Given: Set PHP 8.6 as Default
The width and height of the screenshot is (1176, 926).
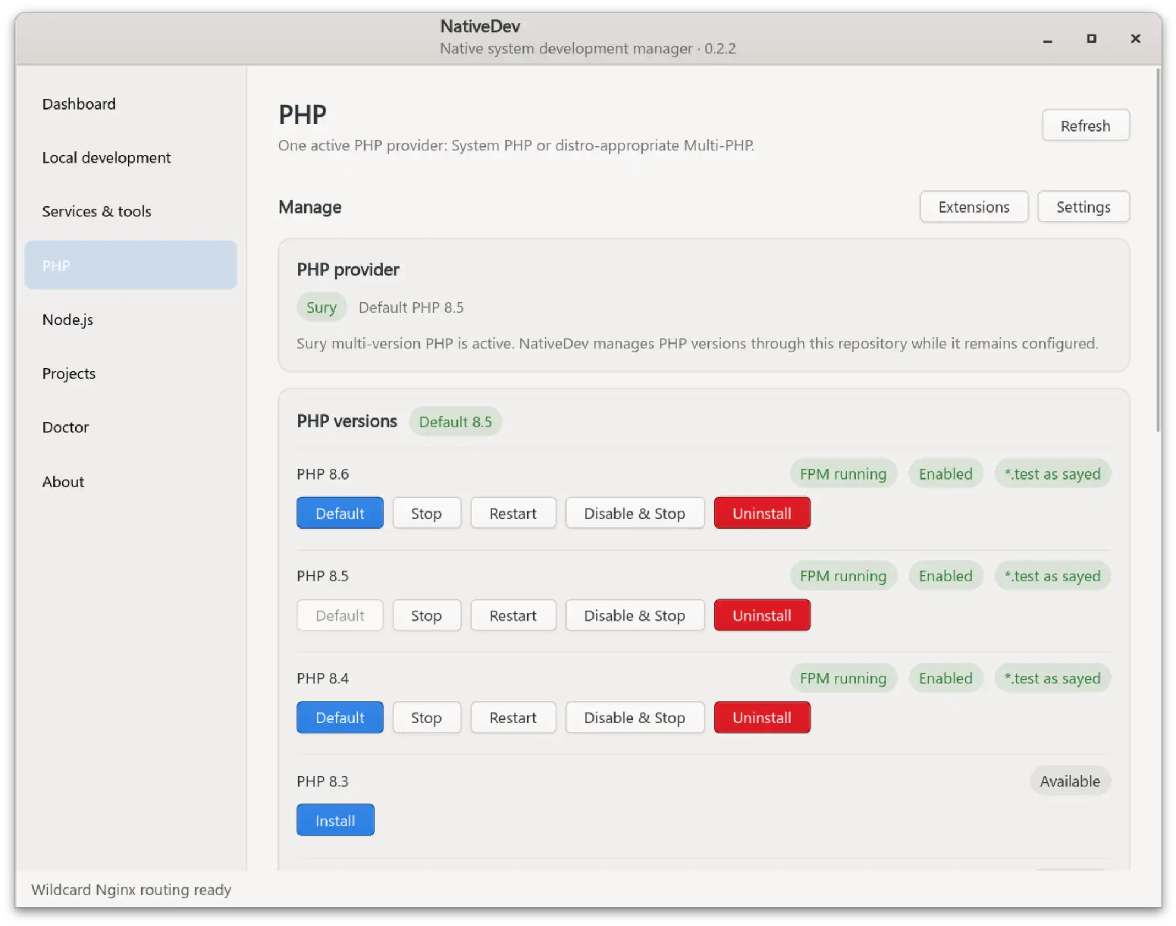Looking at the screenshot, I should coord(340,513).
